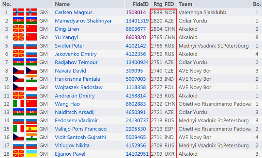
Task: Click the Valerenga Sjakklubb team cell
Action: (202, 12)
